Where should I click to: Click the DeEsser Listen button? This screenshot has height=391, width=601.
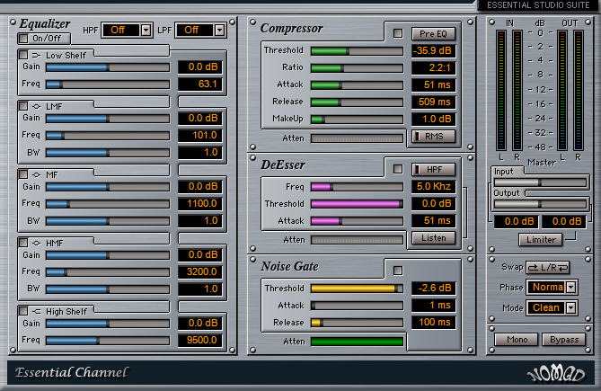[x=434, y=238]
